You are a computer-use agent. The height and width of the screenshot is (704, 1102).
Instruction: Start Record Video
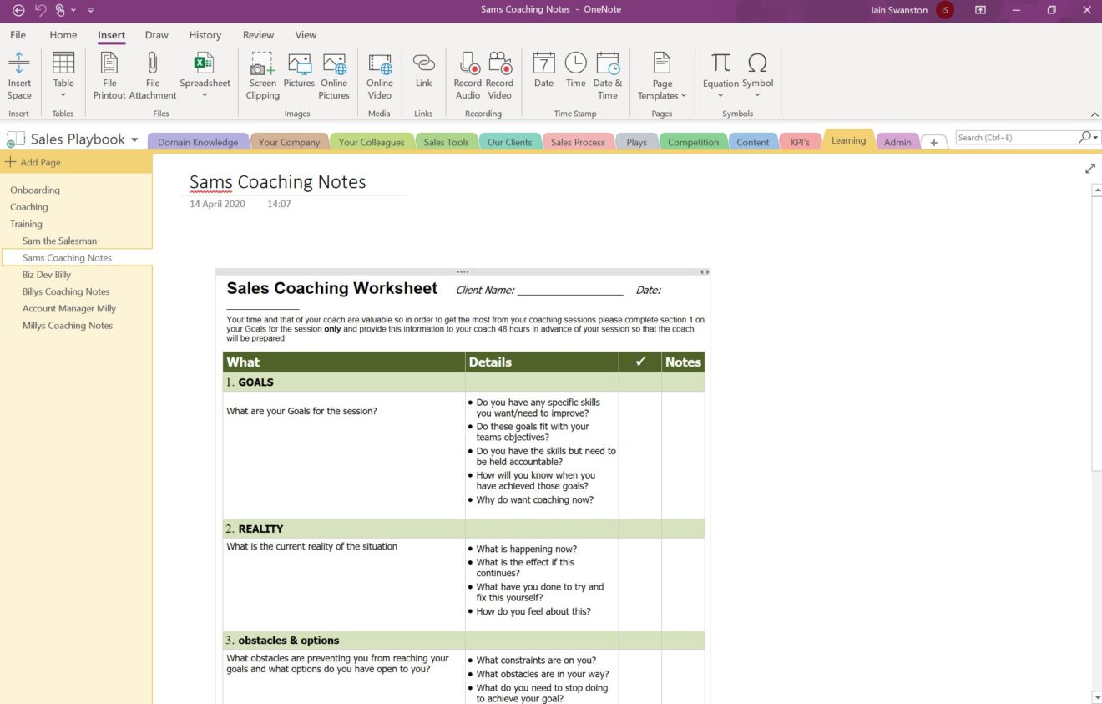pyautogui.click(x=499, y=75)
